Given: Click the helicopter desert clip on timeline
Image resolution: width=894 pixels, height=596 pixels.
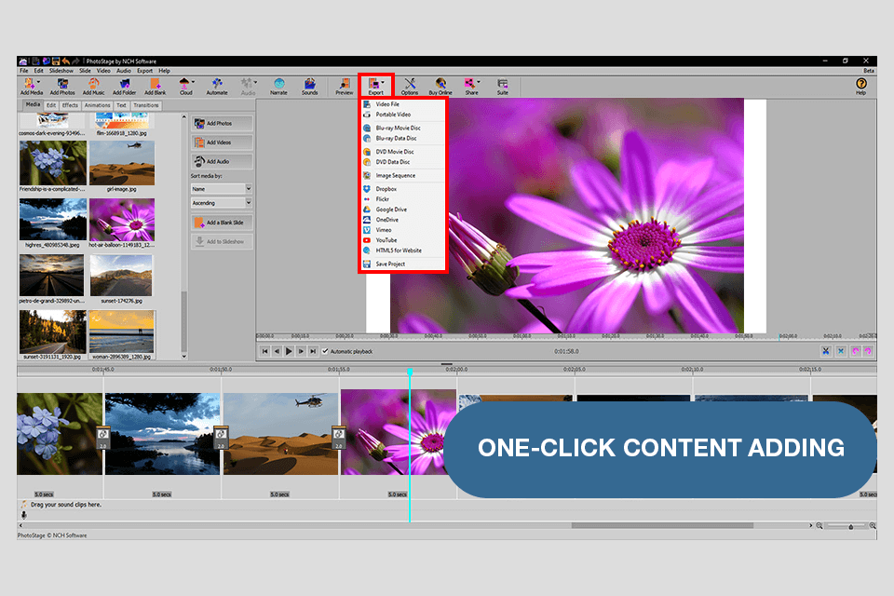Looking at the screenshot, I should (280, 433).
